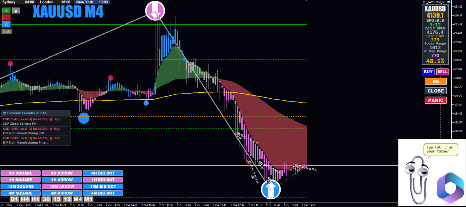Toggle the 15M BIG DOT indicator
Image resolution: width=466 pixels, height=207 pixels.
(x=103, y=187)
